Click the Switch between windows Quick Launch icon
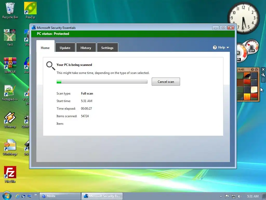This screenshot has width=266, height=200. (x=23, y=196)
